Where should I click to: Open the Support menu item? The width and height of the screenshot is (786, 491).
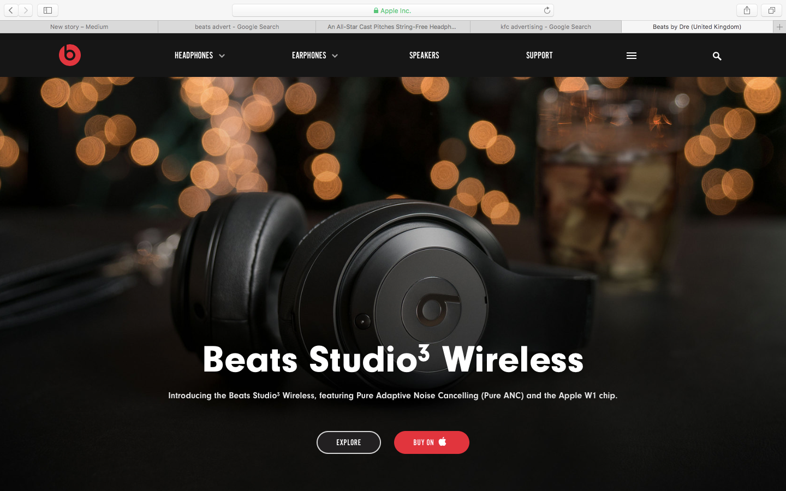(x=539, y=56)
